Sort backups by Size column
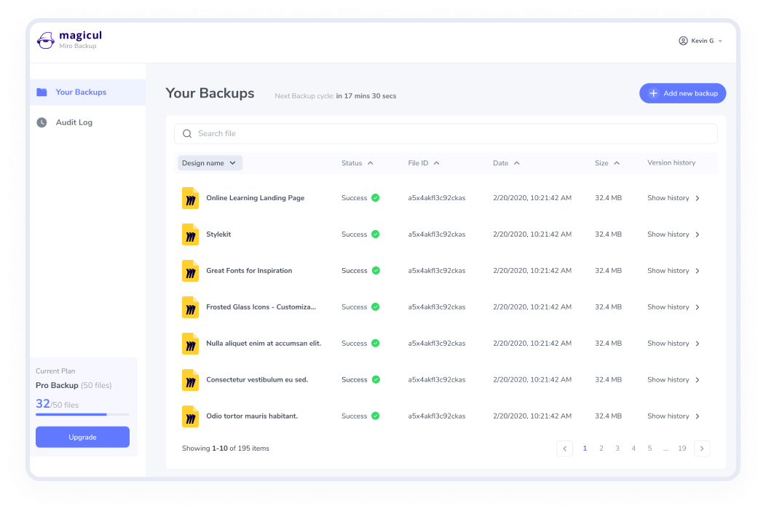Screen dimensions: 766x514 point(607,163)
